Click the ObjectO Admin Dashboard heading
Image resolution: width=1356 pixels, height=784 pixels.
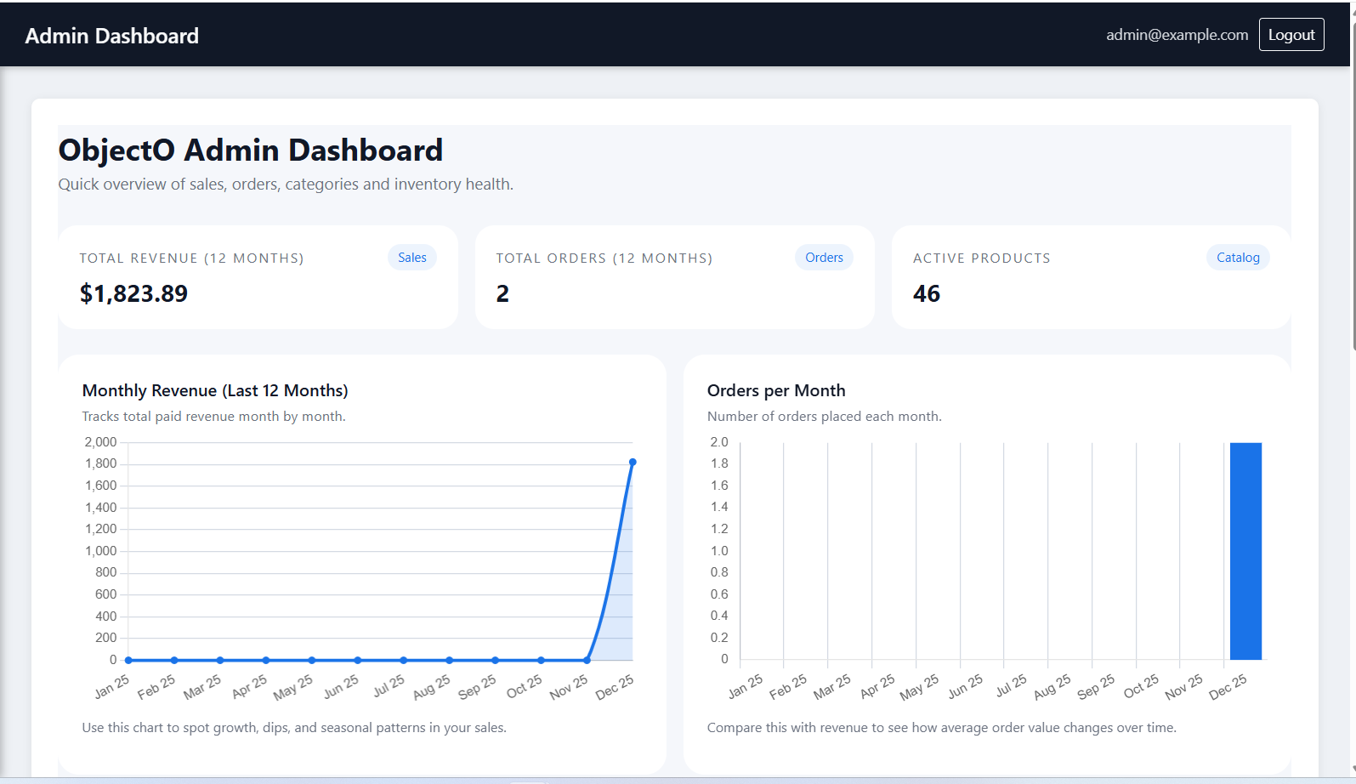pos(250,151)
